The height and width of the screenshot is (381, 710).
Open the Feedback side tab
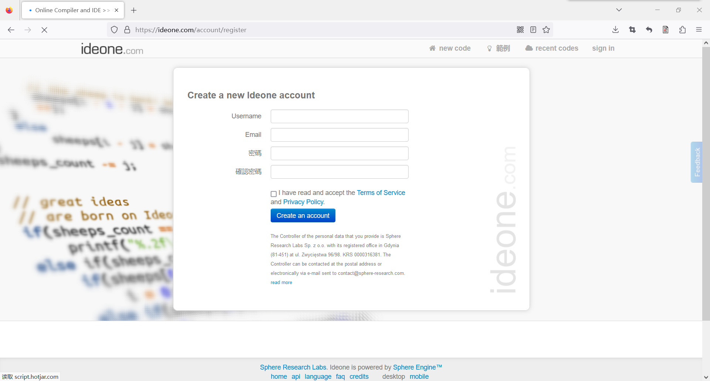pos(697,162)
